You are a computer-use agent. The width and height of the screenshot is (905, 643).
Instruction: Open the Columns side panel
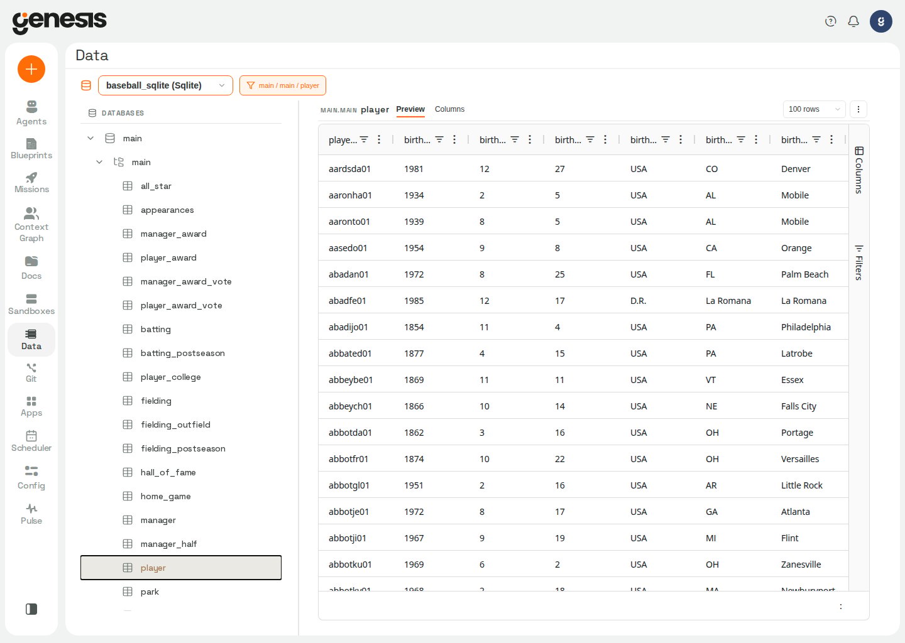[x=859, y=170]
